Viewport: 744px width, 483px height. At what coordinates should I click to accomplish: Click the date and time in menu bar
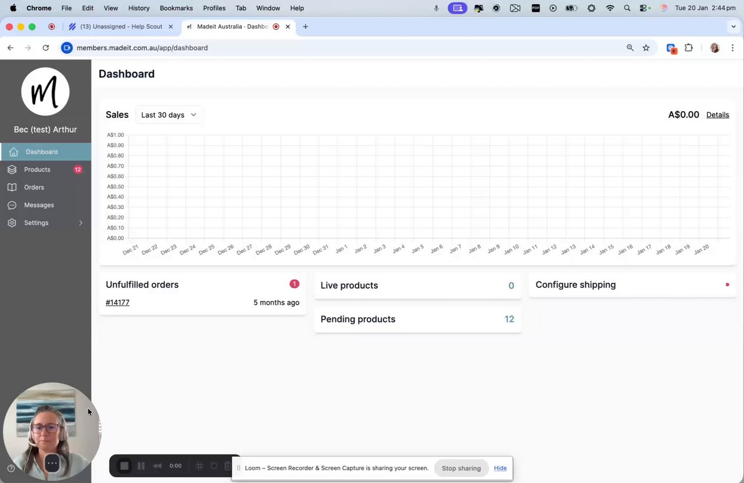[x=706, y=8]
